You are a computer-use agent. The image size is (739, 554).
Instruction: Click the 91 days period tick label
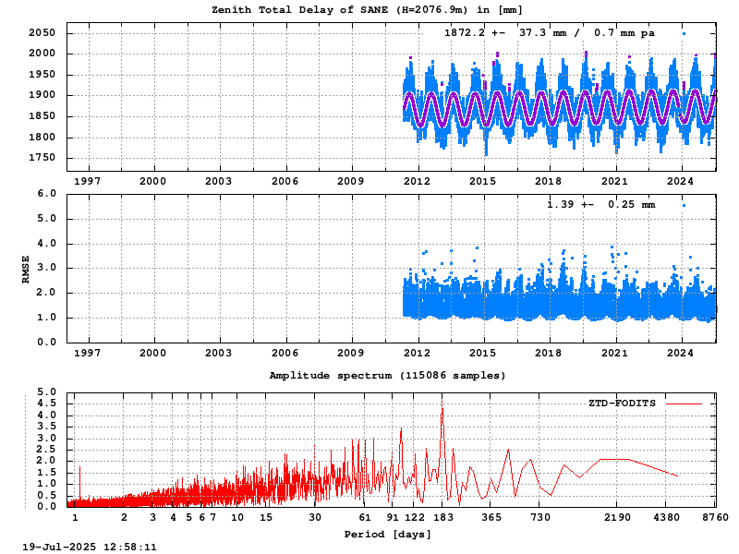[393, 518]
